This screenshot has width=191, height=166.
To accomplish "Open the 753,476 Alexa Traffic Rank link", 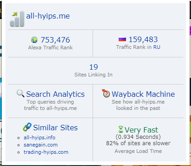I will coord(55,40).
